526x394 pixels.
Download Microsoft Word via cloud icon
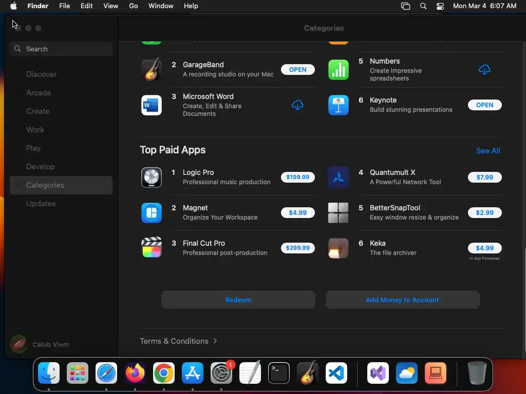pyautogui.click(x=297, y=105)
